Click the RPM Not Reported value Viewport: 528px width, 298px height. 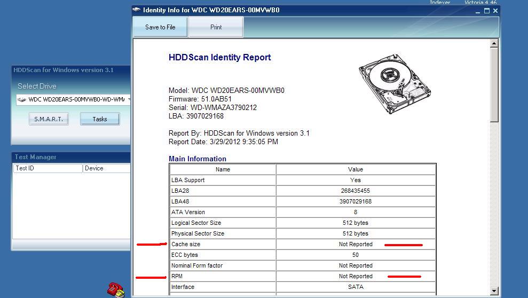356,276
